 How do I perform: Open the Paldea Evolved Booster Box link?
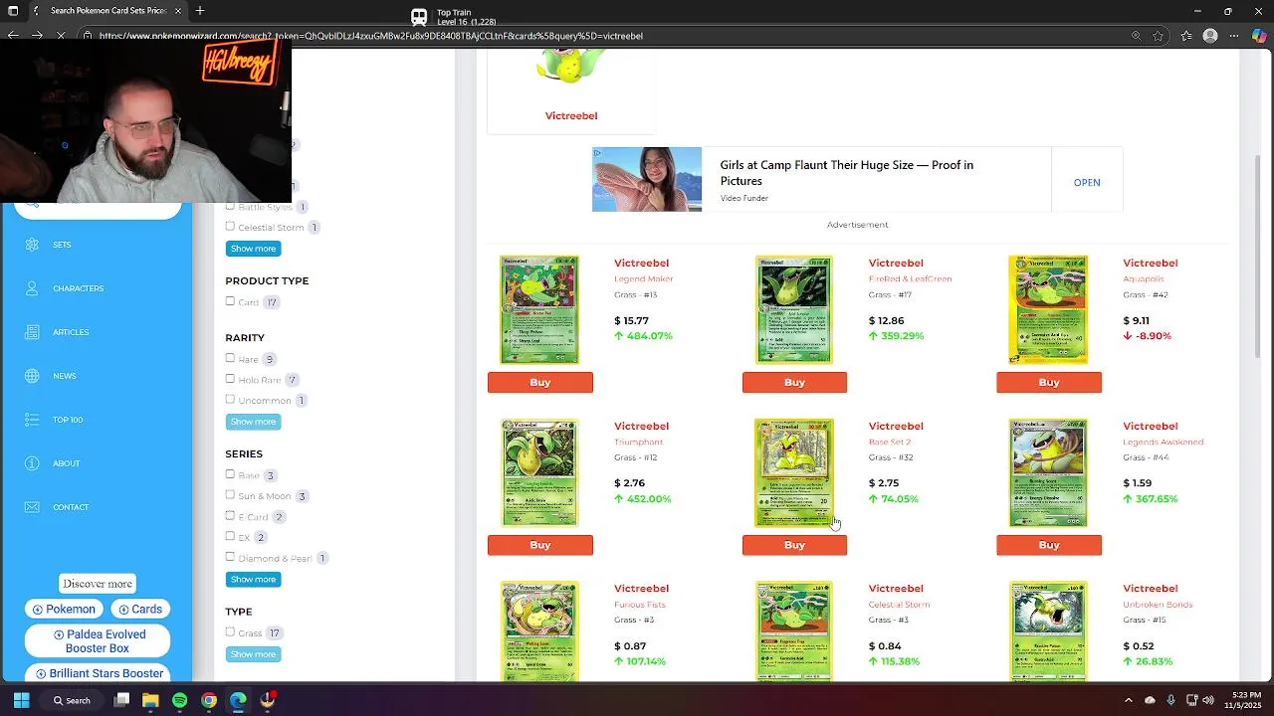98,641
